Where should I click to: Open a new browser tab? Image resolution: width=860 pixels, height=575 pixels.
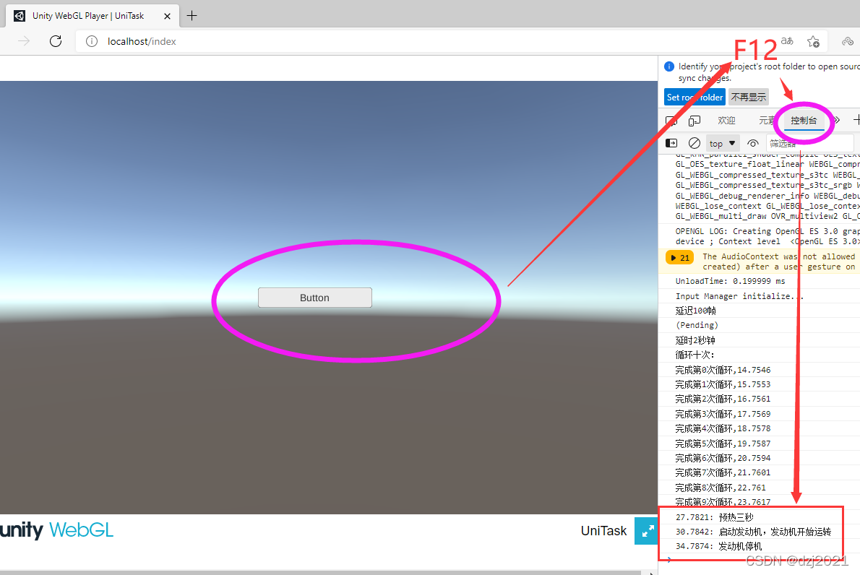pyautogui.click(x=192, y=16)
